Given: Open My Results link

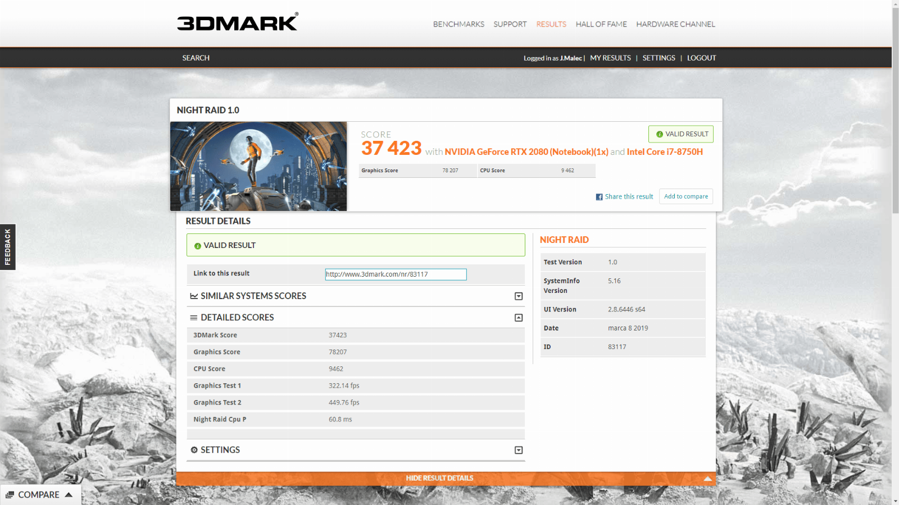Looking at the screenshot, I should coord(610,58).
